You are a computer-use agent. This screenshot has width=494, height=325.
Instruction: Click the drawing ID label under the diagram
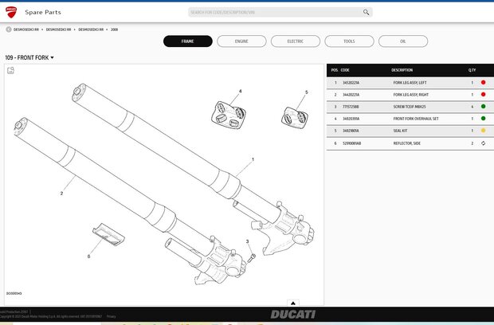click(x=14, y=293)
